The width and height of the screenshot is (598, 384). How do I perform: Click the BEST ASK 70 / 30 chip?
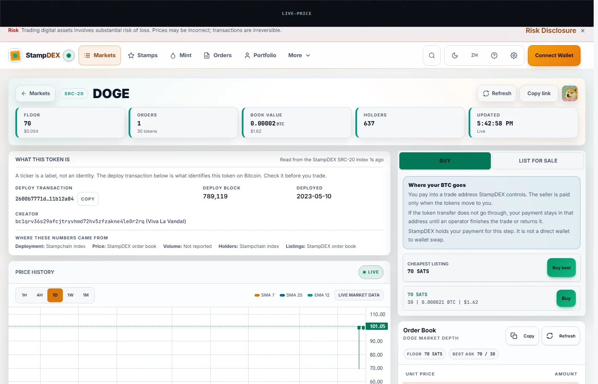coord(474,354)
